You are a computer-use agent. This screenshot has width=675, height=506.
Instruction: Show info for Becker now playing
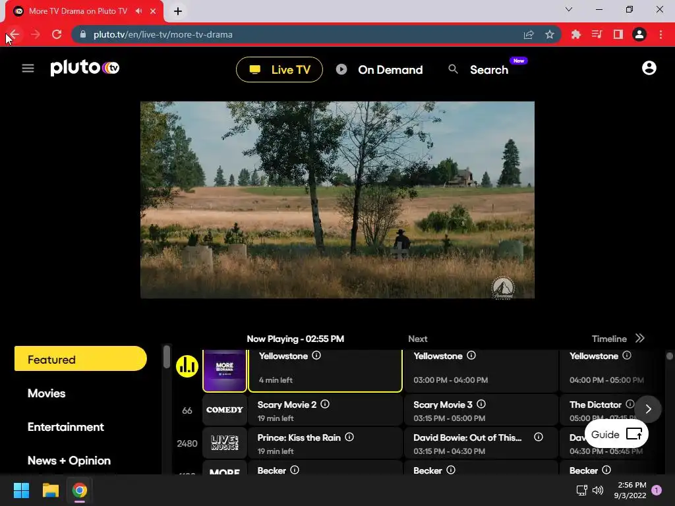(295, 470)
